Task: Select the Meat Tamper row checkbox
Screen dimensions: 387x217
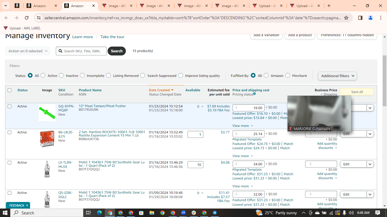Action: pos(10,106)
